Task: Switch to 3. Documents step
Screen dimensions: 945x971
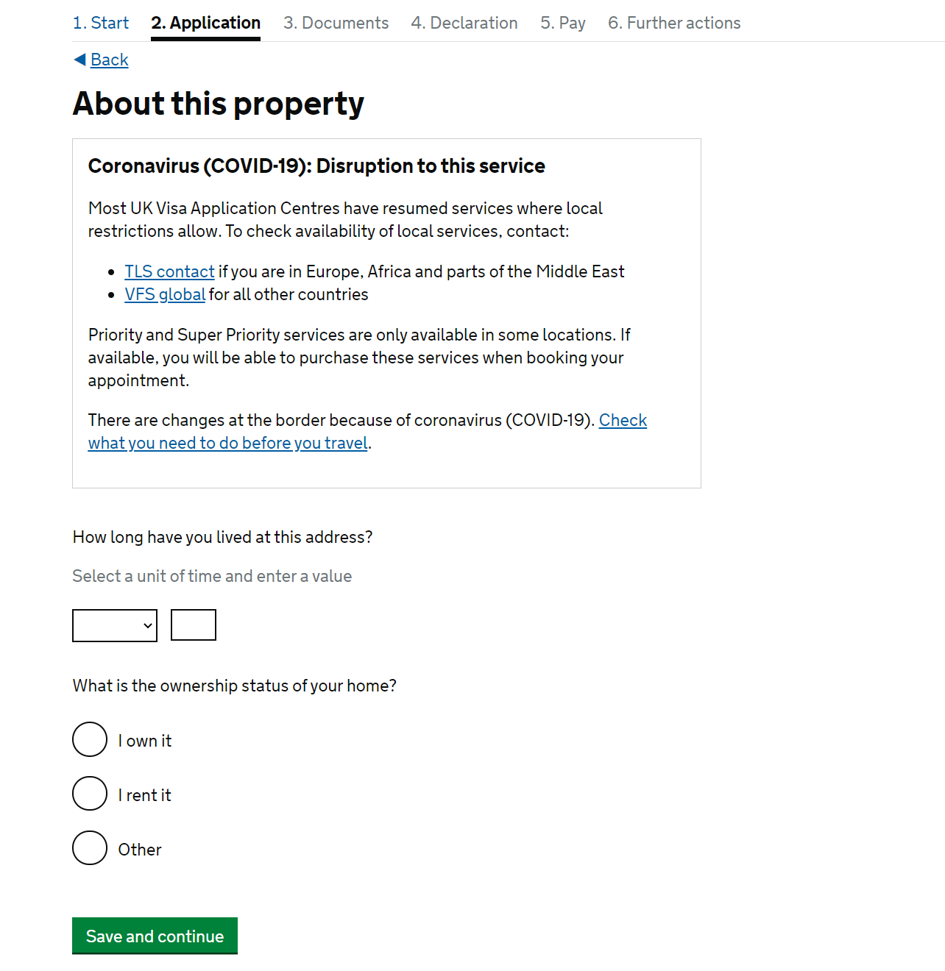Action: point(336,23)
